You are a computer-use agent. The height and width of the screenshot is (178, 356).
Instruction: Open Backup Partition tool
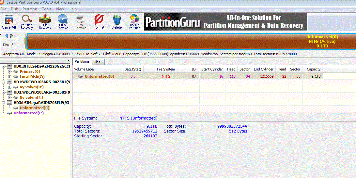(x=135, y=22)
